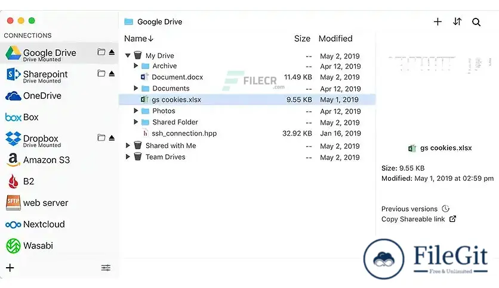499x288 pixels.
Task: Open Sharepoint folder icon in sidebar
Action: tap(101, 73)
